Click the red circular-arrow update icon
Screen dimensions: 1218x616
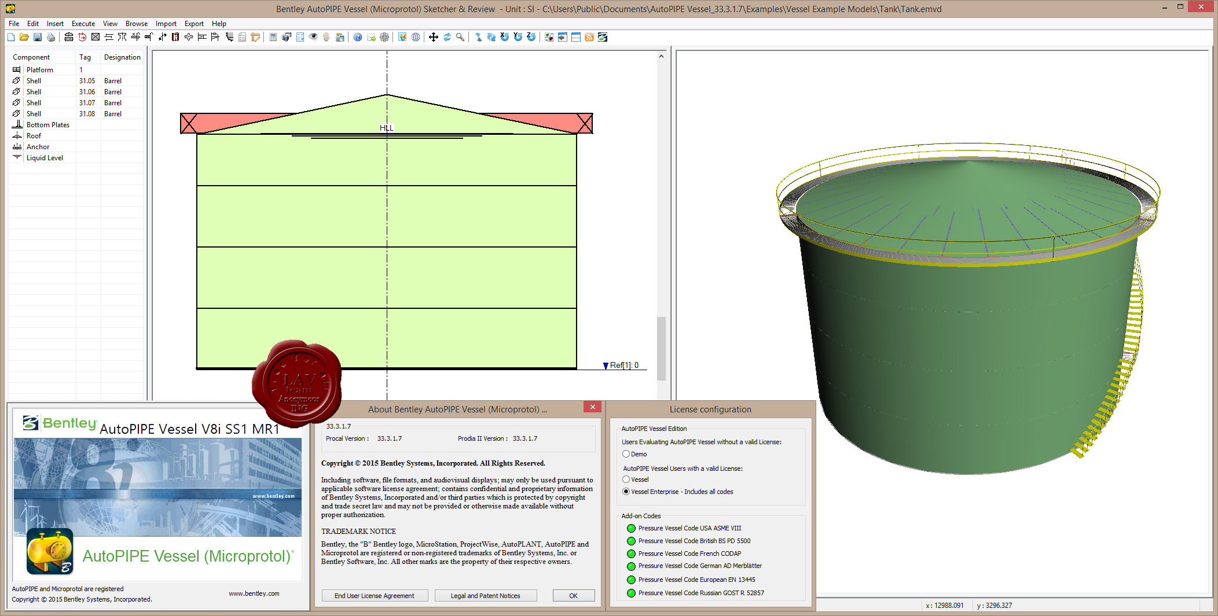click(82, 37)
